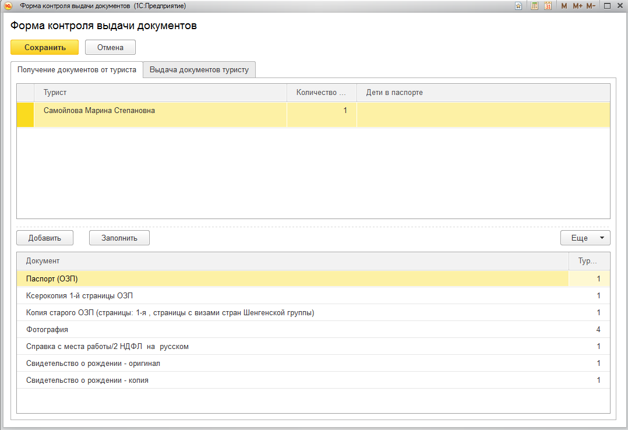This screenshot has width=628, height=430.
Task: Select Справка с места работы/2 НДФЛ row
Action: (x=313, y=346)
